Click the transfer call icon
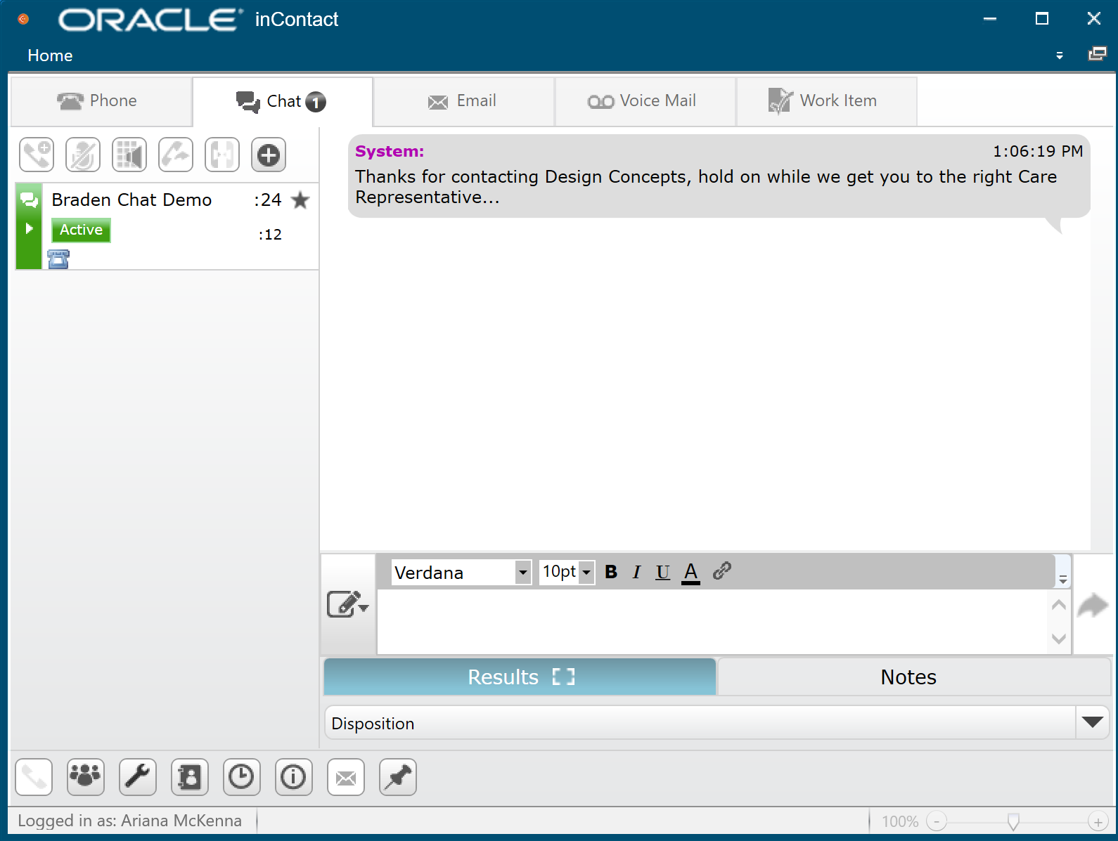Viewport: 1118px width, 841px height. pos(176,155)
